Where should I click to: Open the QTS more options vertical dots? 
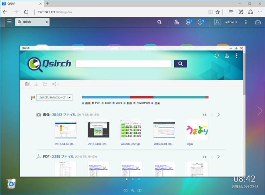click(246, 22)
